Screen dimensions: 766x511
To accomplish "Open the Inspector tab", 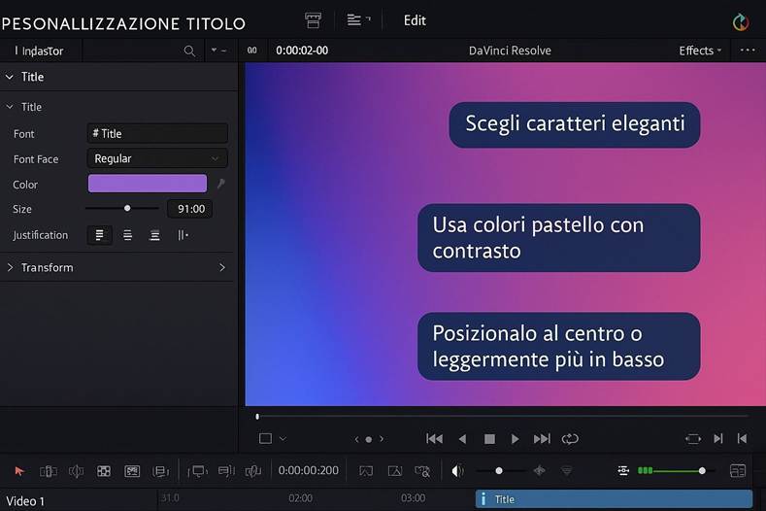I will tap(39, 51).
